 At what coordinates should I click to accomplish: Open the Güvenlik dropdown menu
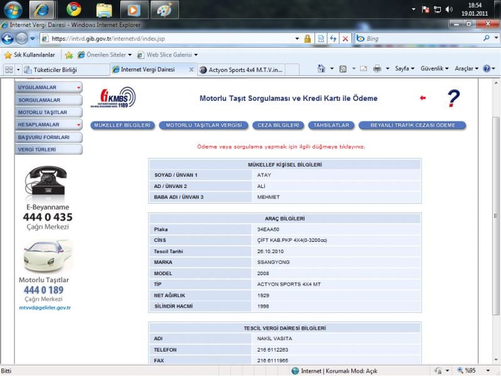click(x=434, y=68)
